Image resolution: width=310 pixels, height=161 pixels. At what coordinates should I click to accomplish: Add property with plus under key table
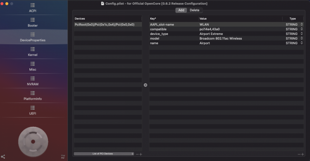click(x=303, y=154)
